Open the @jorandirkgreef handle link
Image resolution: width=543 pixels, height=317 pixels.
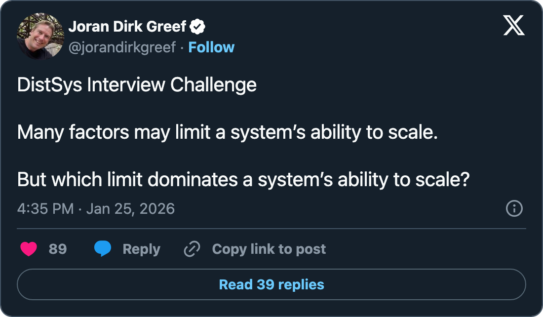point(122,47)
